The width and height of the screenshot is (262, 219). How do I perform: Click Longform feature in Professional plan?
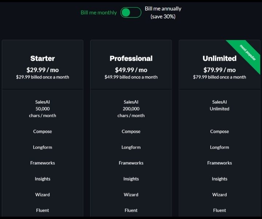coord(131,147)
